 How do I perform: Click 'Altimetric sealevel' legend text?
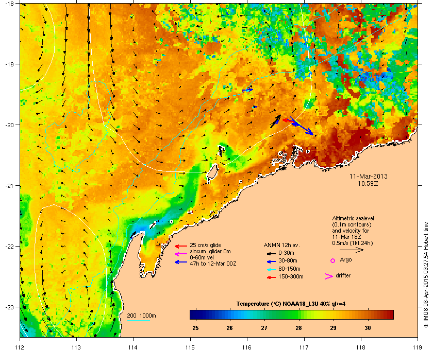pyautogui.click(x=353, y=218)
